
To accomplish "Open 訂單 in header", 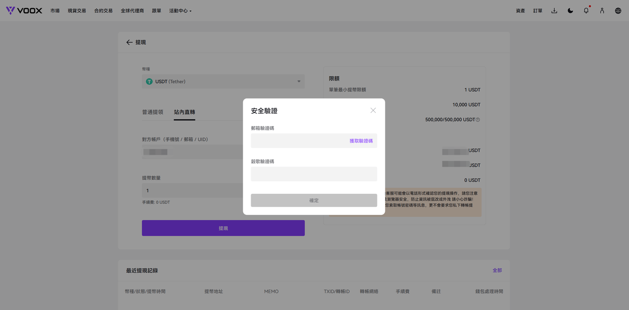I will pos(538,10).
